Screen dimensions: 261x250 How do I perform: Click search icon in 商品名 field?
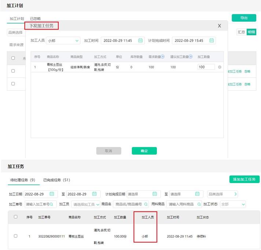tap(146, 204)
